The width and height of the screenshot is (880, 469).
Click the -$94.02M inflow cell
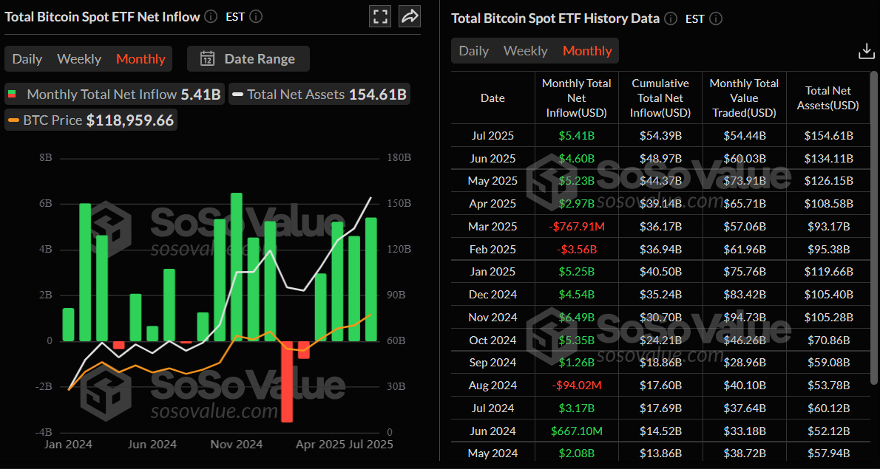[576, 386]
